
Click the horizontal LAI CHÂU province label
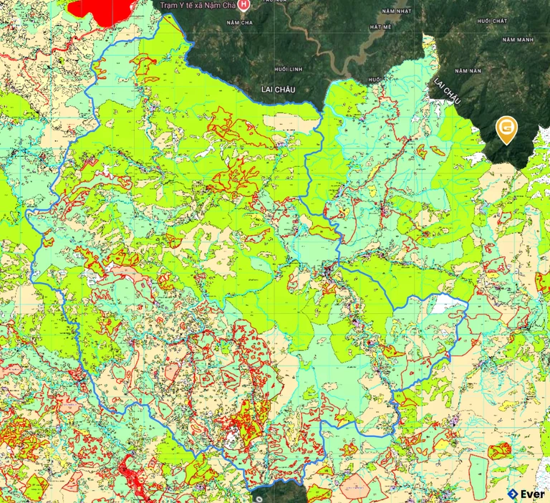(277, 90)
